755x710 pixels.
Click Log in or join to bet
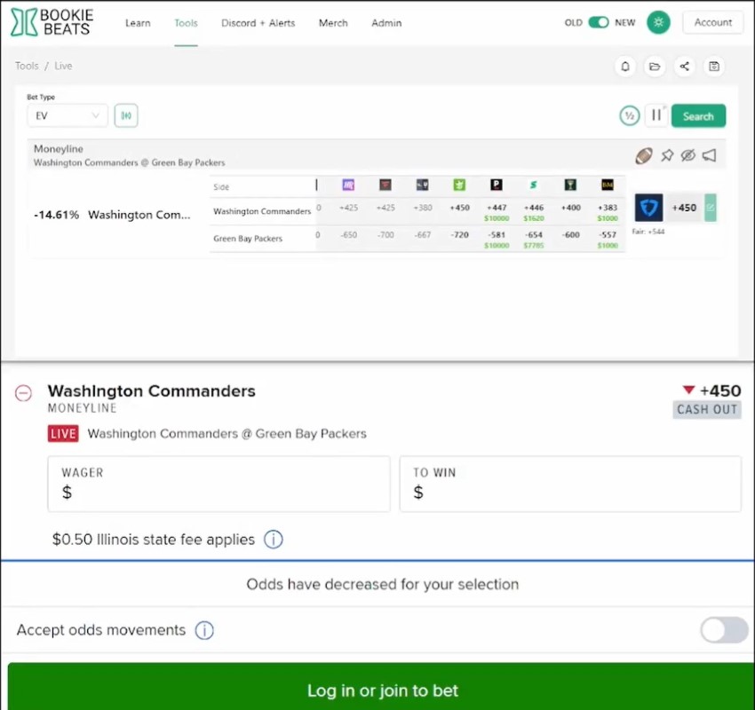tap(382, 689)
